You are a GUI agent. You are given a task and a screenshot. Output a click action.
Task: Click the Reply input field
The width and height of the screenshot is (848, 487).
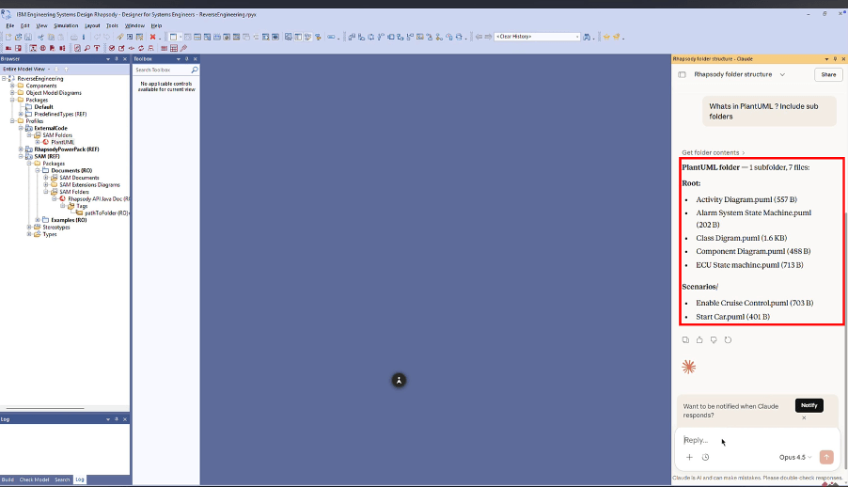click(x=757, y=440)
